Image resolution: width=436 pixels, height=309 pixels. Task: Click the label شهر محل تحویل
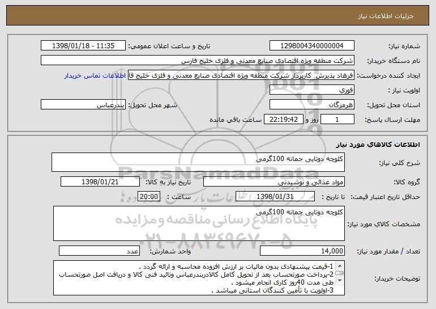pos(152,105)
